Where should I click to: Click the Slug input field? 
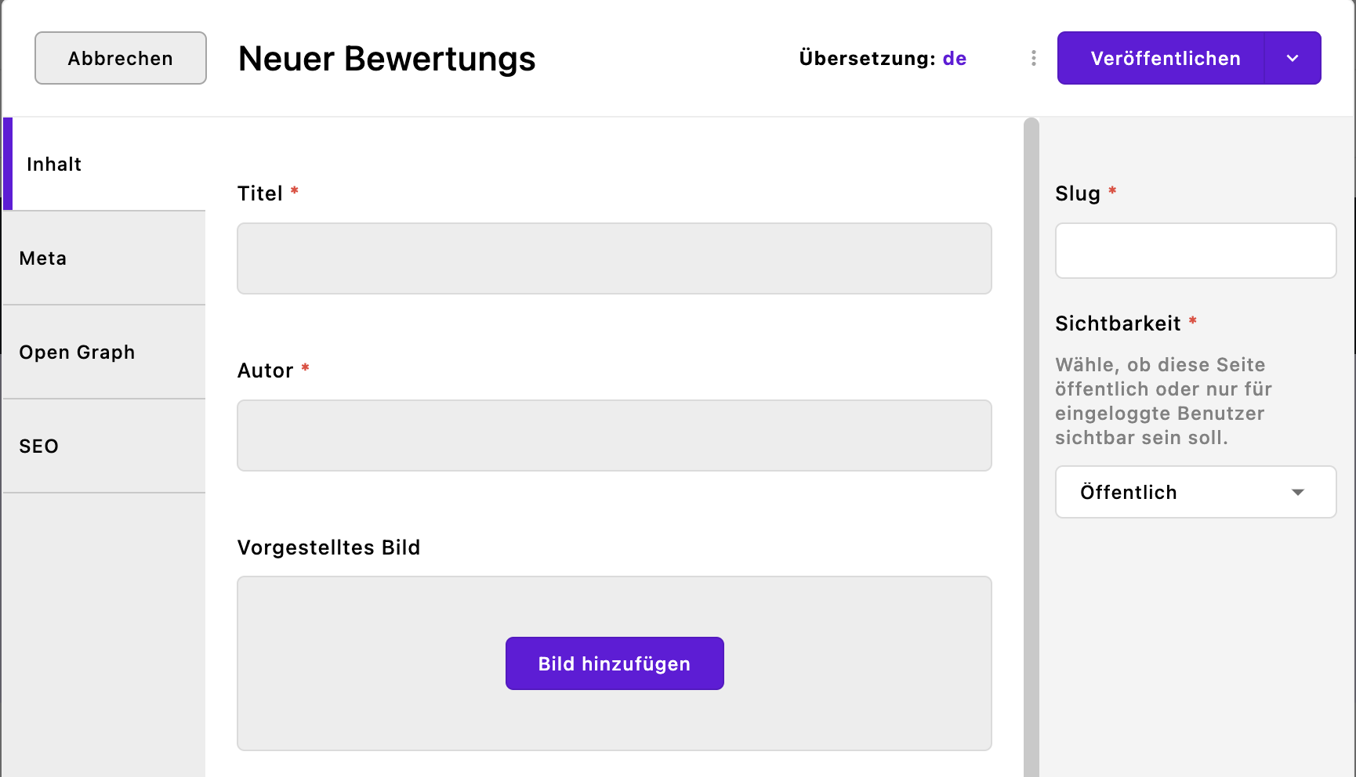1195,251
